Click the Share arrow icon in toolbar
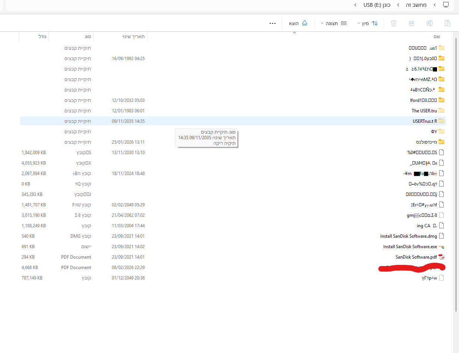459x353 pixels. [x=412, y=23]
